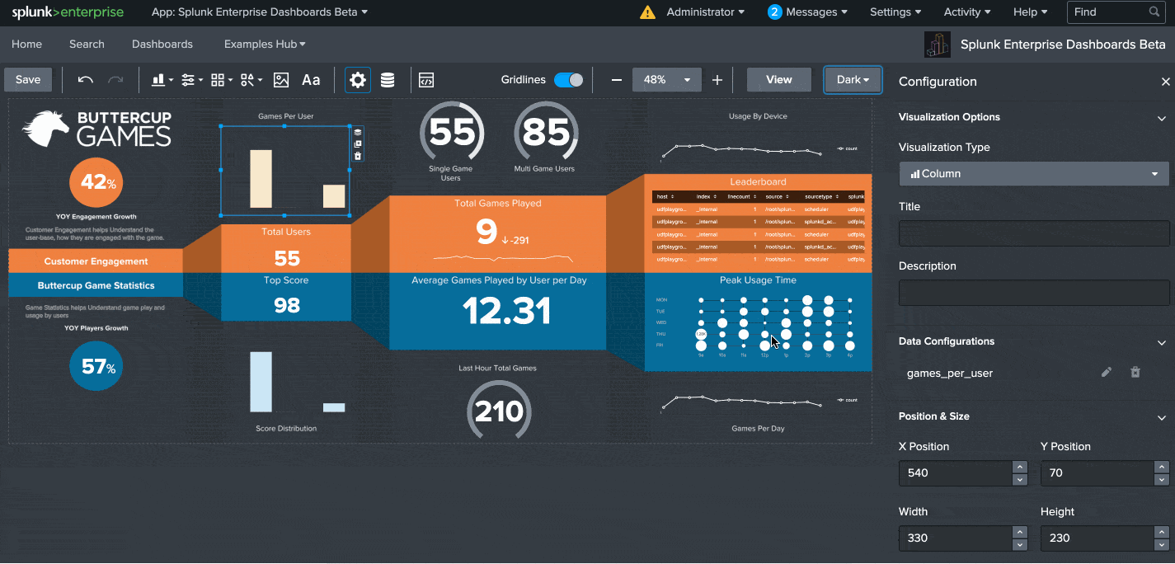This screenshot has height=564, width=1175.
Task: Open the Activity menu
Action: coord(967,12)
